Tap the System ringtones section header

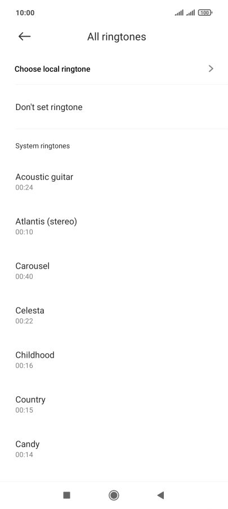[42, 146]
